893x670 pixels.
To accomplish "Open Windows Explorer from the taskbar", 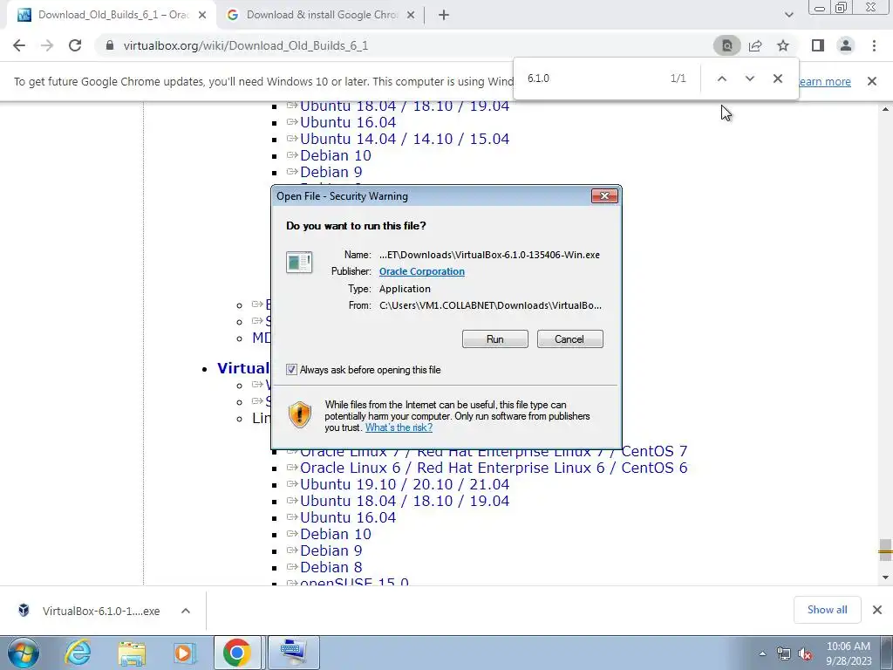I will click(132, 653).
